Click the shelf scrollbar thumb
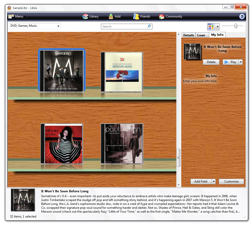252x226 pixels. tap(179, 158)
